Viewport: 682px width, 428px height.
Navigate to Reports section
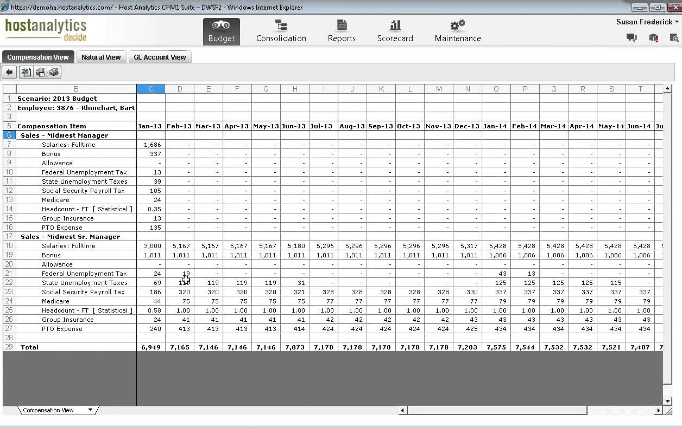[x=342, y=30]
